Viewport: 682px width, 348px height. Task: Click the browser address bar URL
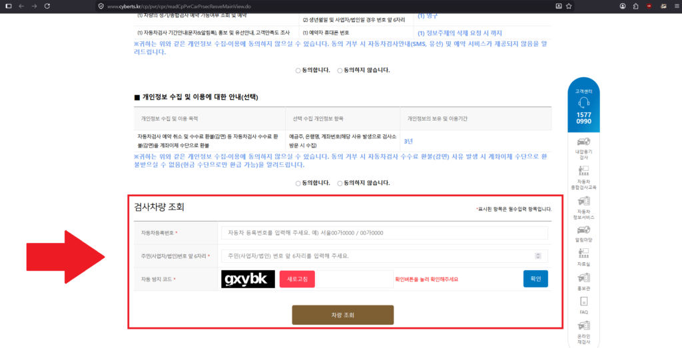pyautogui.click(x=178, y=7)
